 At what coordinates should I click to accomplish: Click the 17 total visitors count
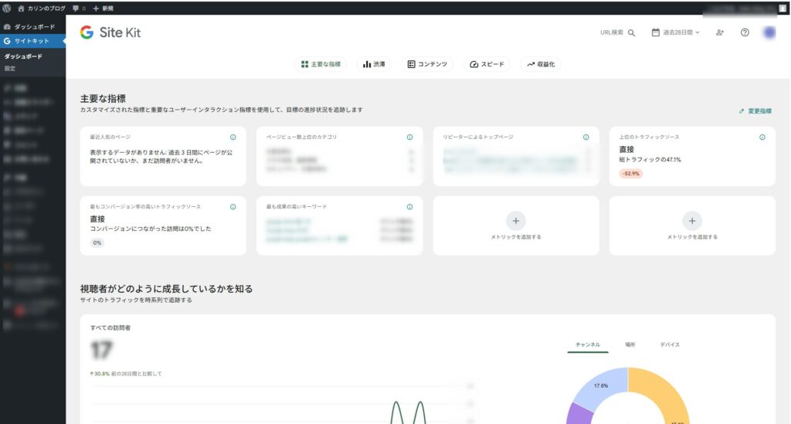(101, 350)
